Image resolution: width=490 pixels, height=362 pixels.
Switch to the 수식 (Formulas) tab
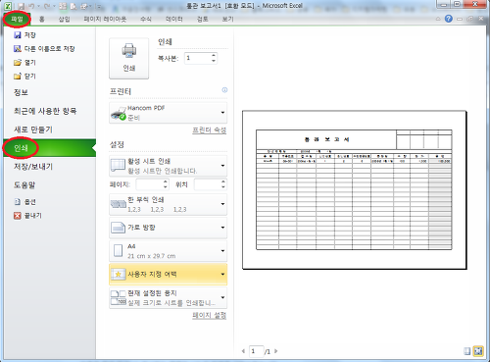[x=146, y=19]
